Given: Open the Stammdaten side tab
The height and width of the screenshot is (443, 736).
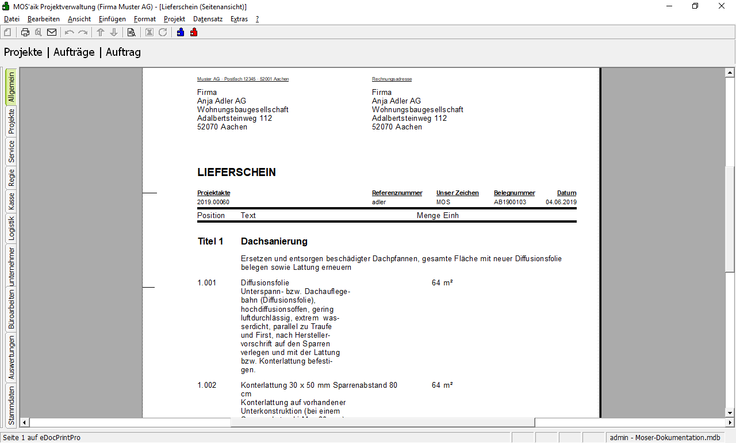Looking at the screenshot, I should (11, 406).
